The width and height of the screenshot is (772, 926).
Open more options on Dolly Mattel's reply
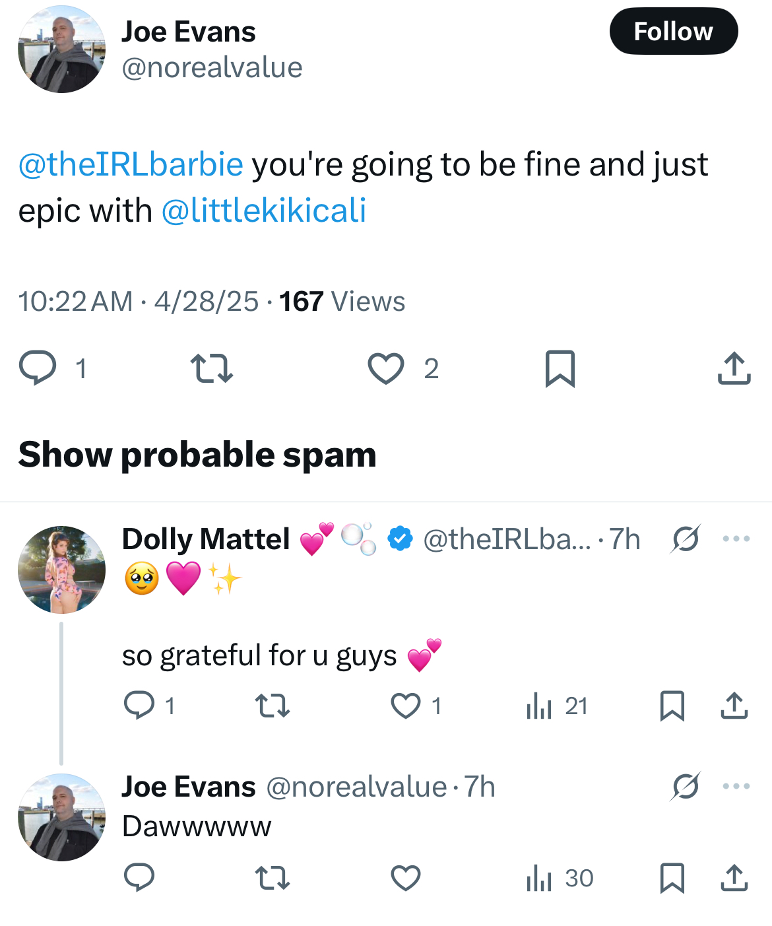[736, 539]
